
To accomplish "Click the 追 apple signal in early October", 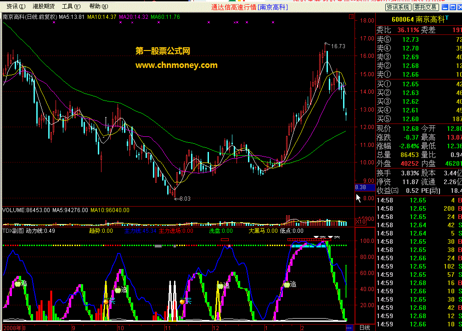I will [120, 290].
